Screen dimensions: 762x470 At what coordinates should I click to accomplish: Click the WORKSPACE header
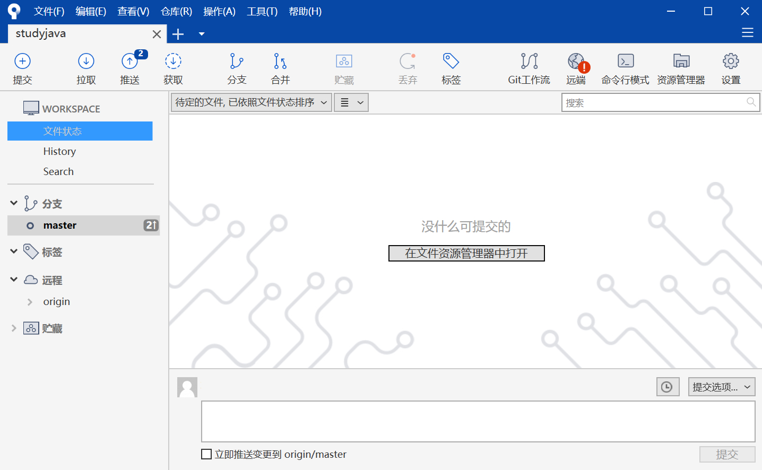(x=71, y=109)
